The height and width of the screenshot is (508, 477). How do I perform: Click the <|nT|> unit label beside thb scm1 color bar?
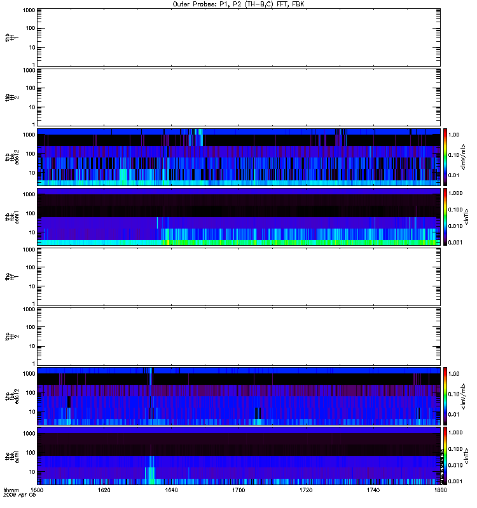(x=466, y=217)
